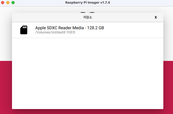Close the 저장소 storage dialog with X
Image resolution: width=173 pixels, height=114 pixels.
(x=156, y=17)
